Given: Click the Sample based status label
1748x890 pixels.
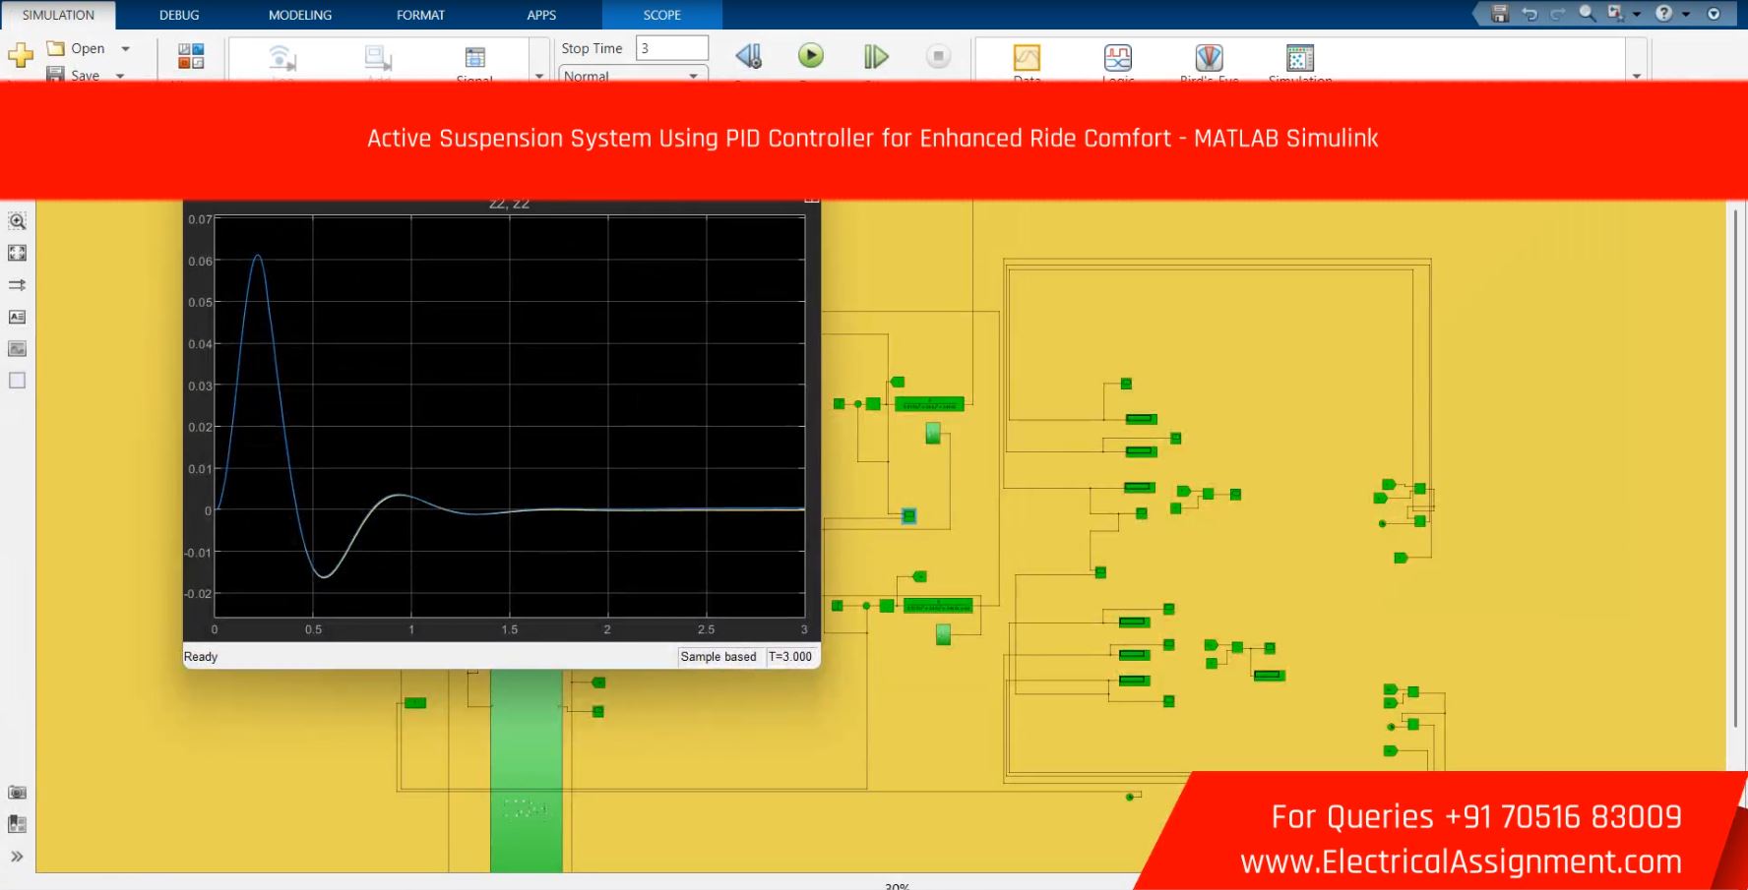Looking at the screenshot, I should [x=718, y=657].
